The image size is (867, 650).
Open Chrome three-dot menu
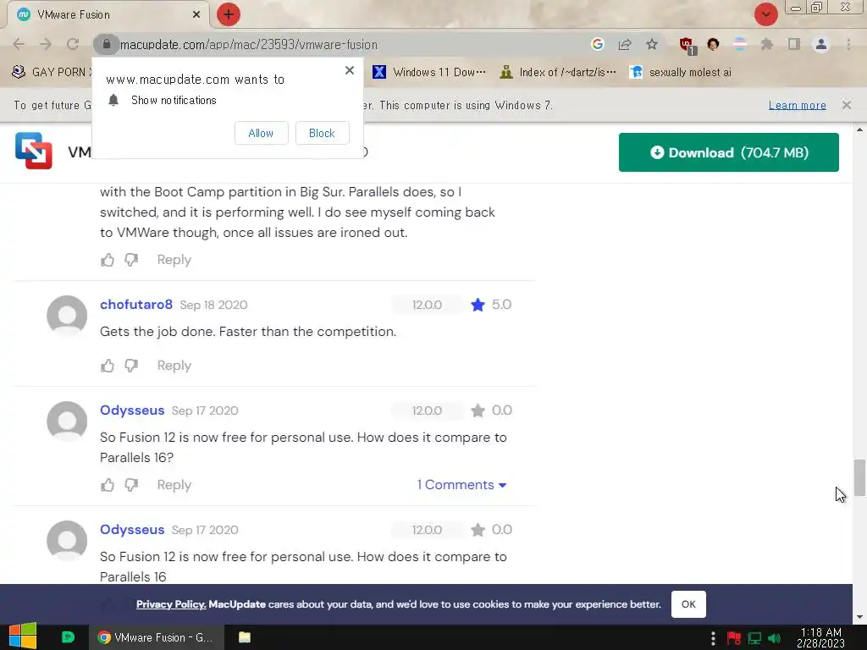(848, 44)
